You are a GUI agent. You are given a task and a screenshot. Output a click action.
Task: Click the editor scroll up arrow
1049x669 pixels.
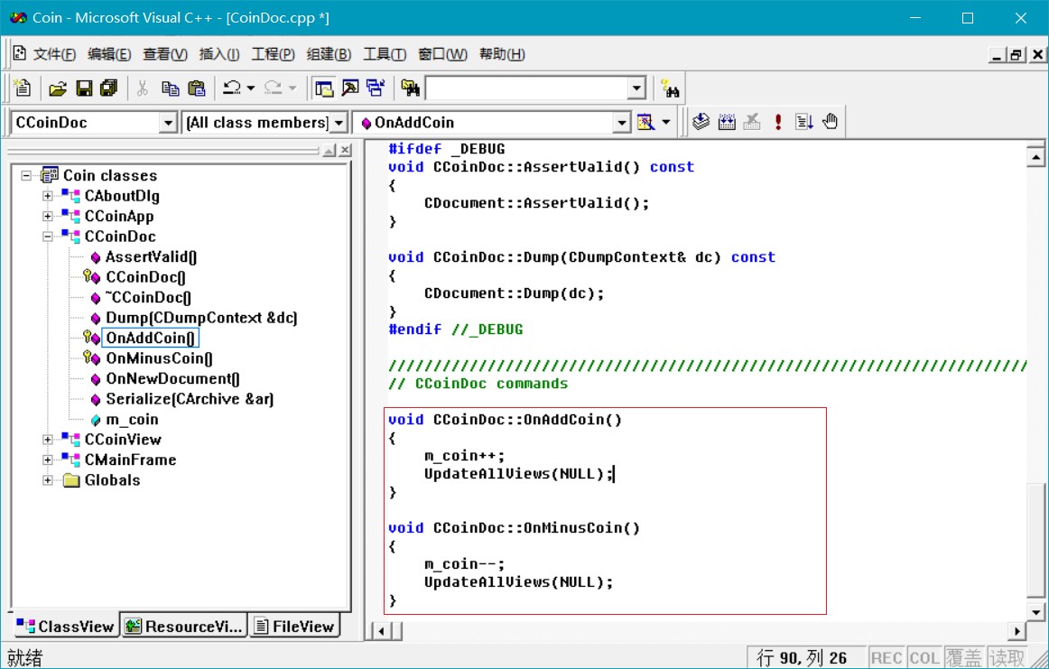pos(1035,157)
